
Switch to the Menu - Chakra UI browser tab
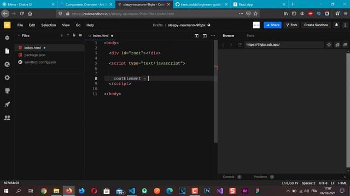point(28,4)
